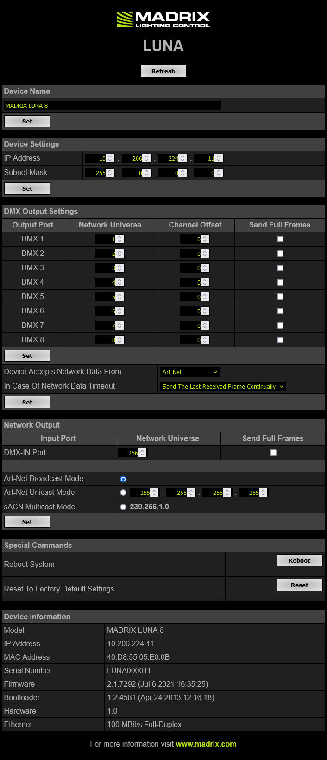Enable Send Full Frames for DMX 3

280,268
